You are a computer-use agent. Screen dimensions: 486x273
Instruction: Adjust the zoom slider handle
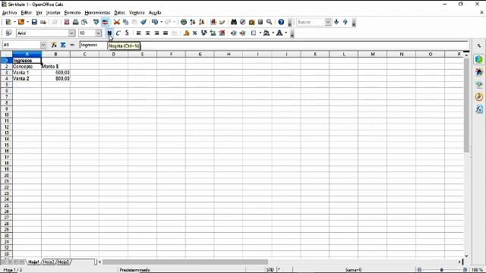(x=442, y=270)
